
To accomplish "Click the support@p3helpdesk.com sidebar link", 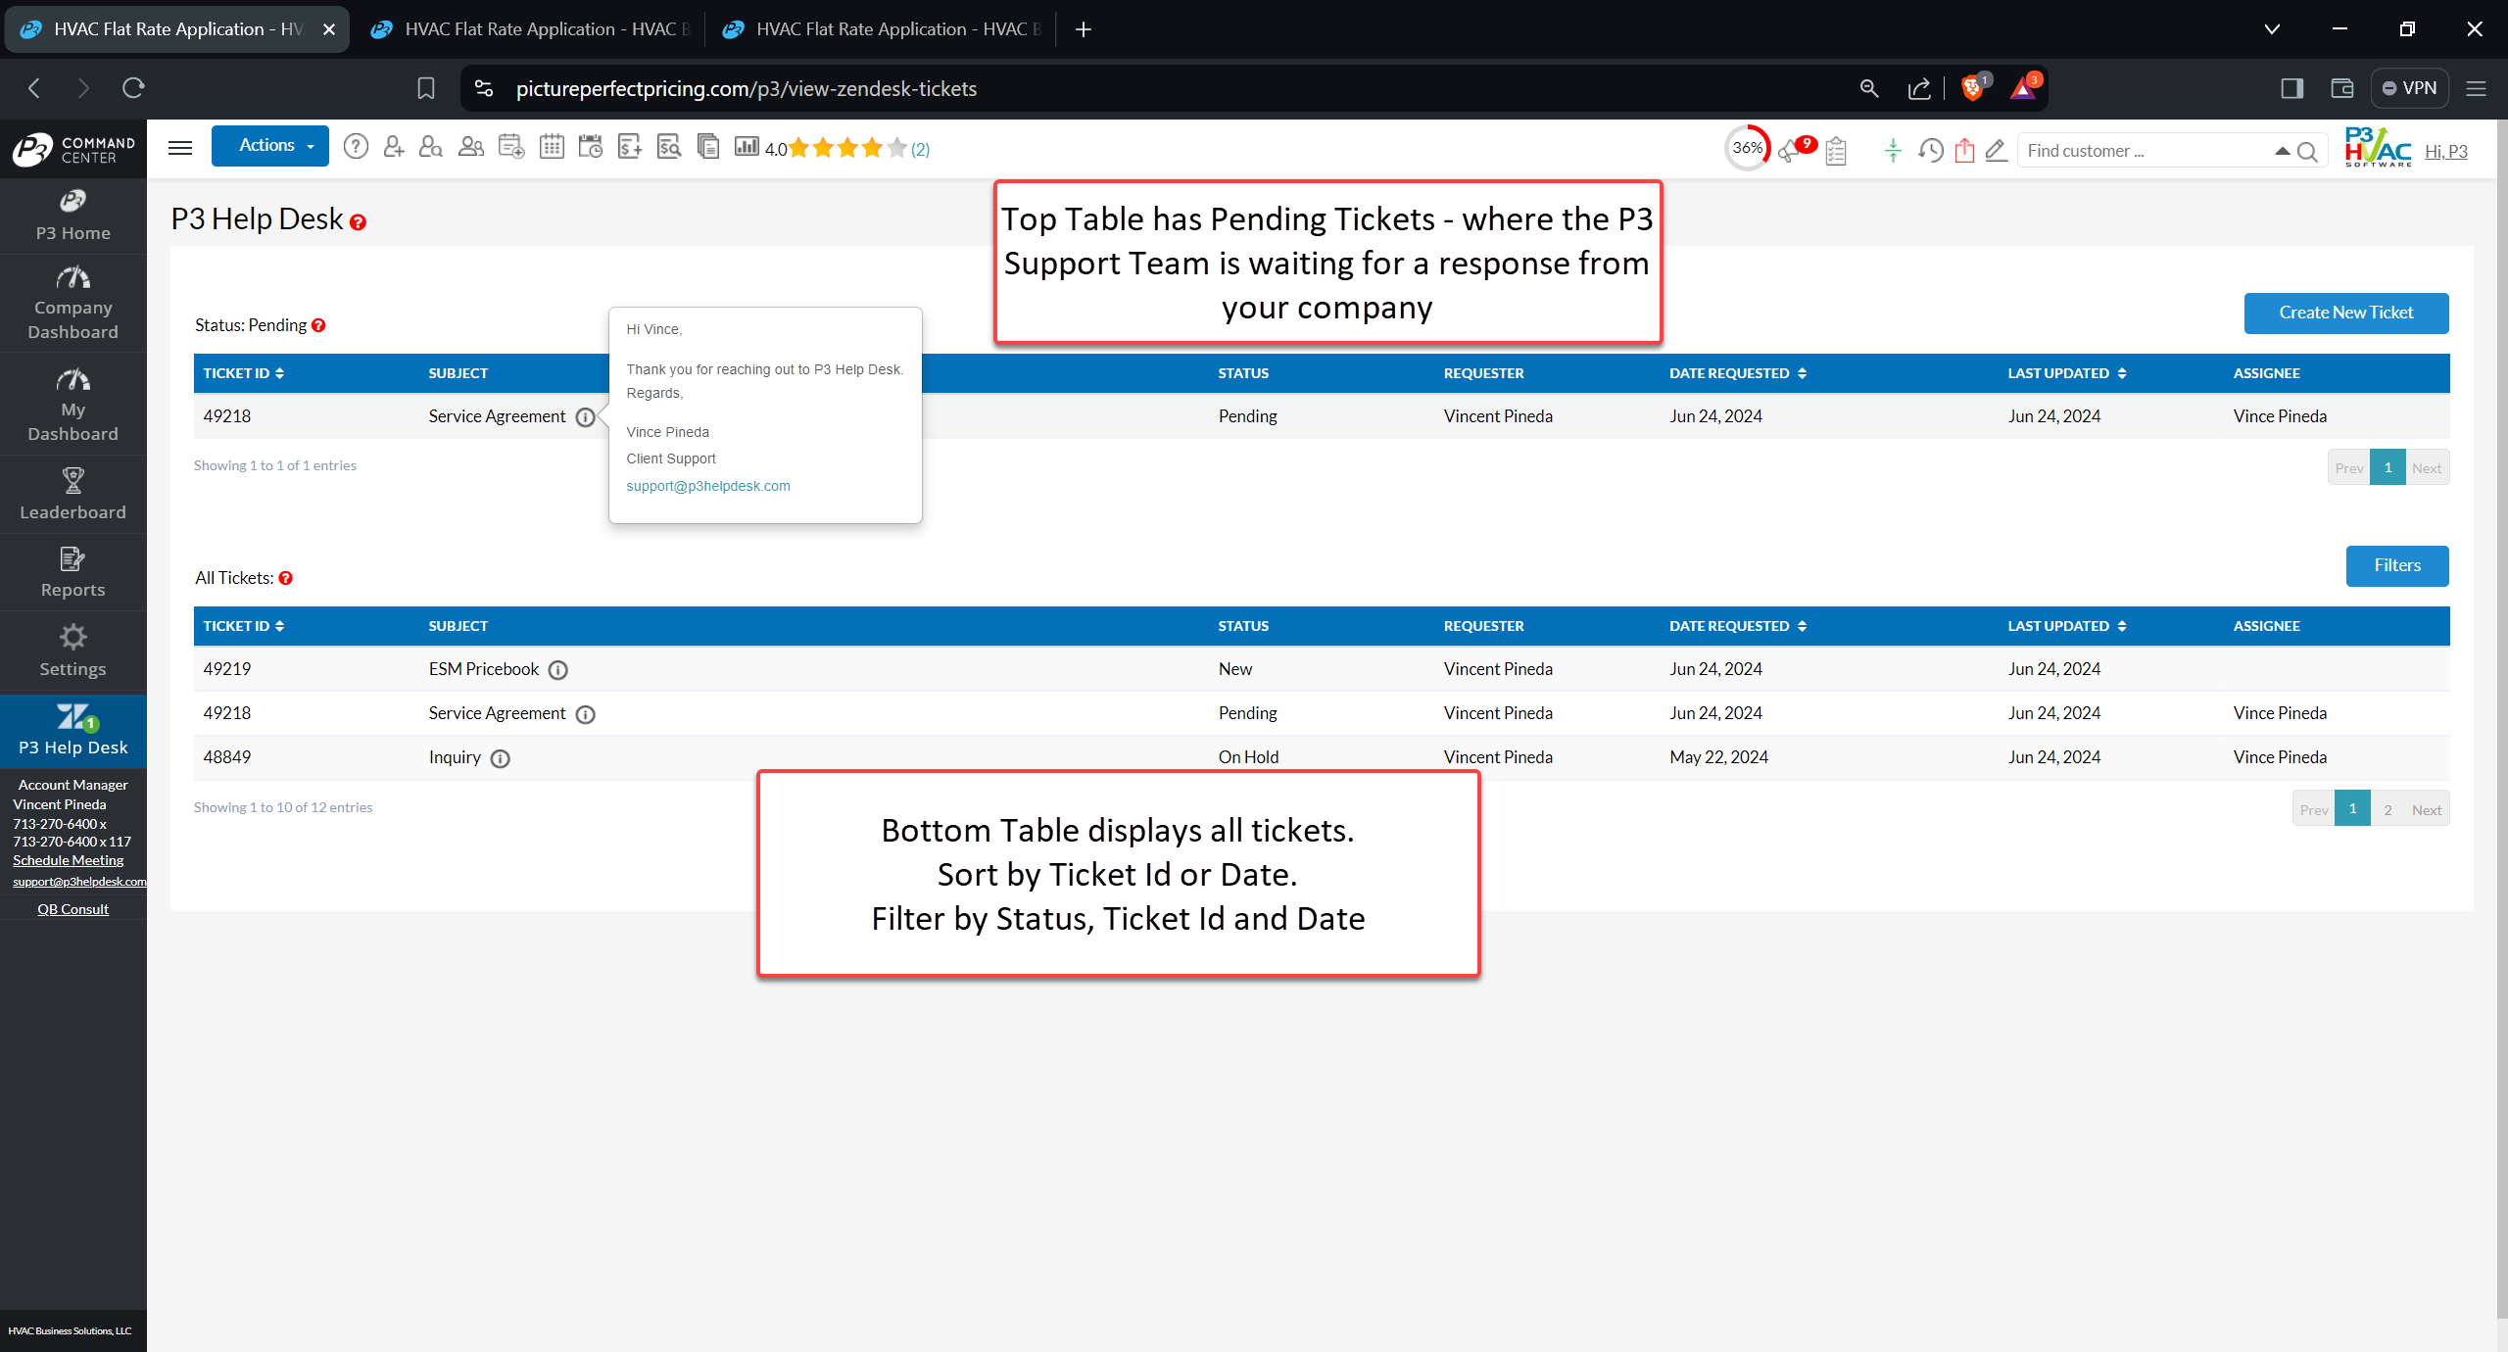I will 79,882.
